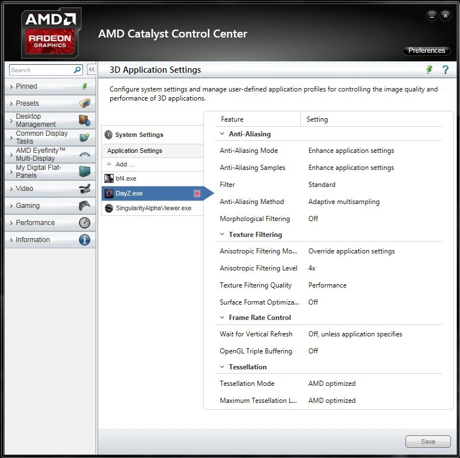Image resolution: width=460 pixels, height=458 pixels.
Task: Change the Anisotropic Filtering Level 4x value
Action: tap(312, 268)
